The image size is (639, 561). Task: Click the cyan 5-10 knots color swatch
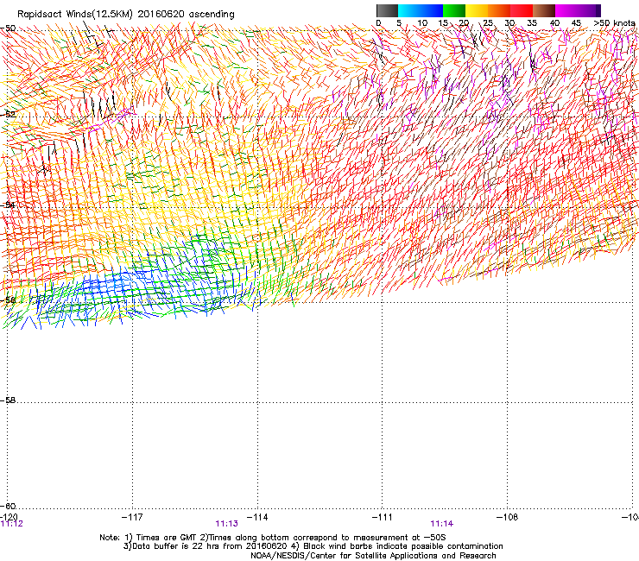coord(409,10)
